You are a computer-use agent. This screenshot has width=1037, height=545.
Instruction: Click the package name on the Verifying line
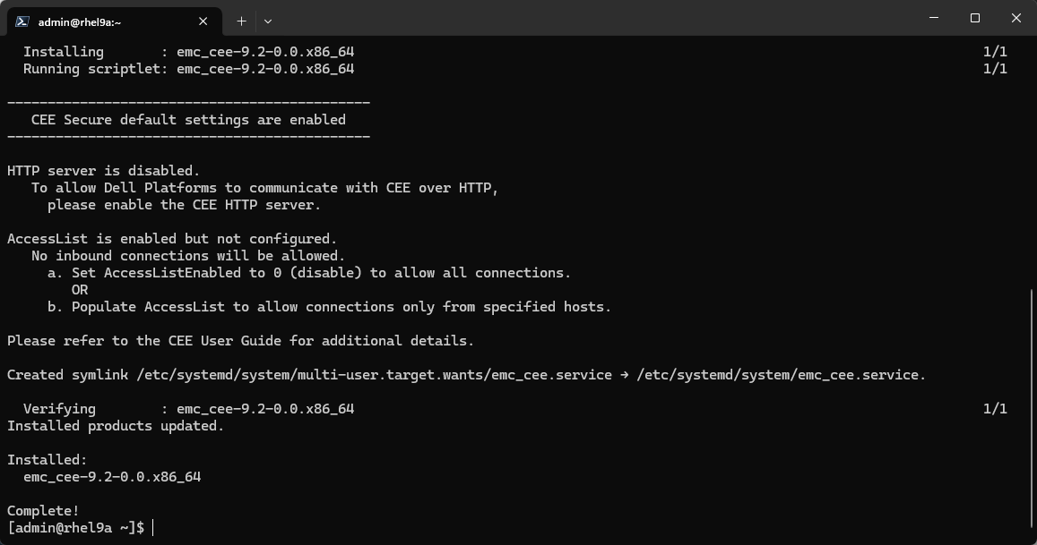tap(265, 409)
